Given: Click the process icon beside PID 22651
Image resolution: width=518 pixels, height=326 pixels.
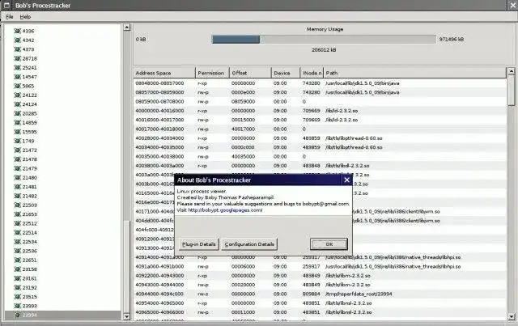Looking at the screenshot, I should click(x=18, y=260).
